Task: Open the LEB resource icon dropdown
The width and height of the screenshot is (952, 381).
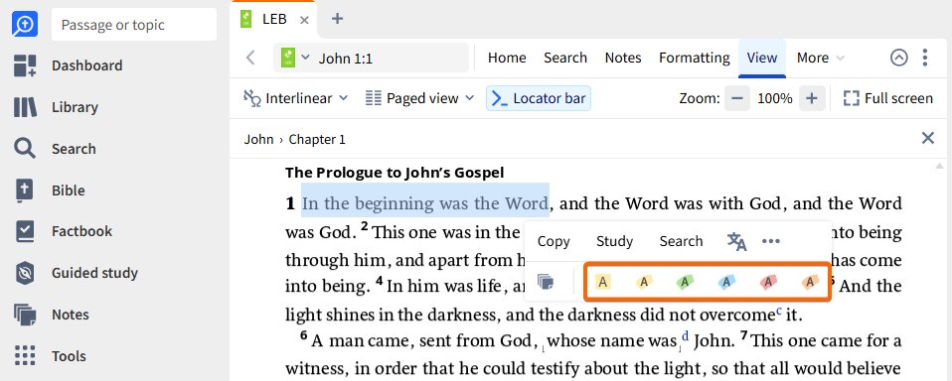Action: click(295, 58)
